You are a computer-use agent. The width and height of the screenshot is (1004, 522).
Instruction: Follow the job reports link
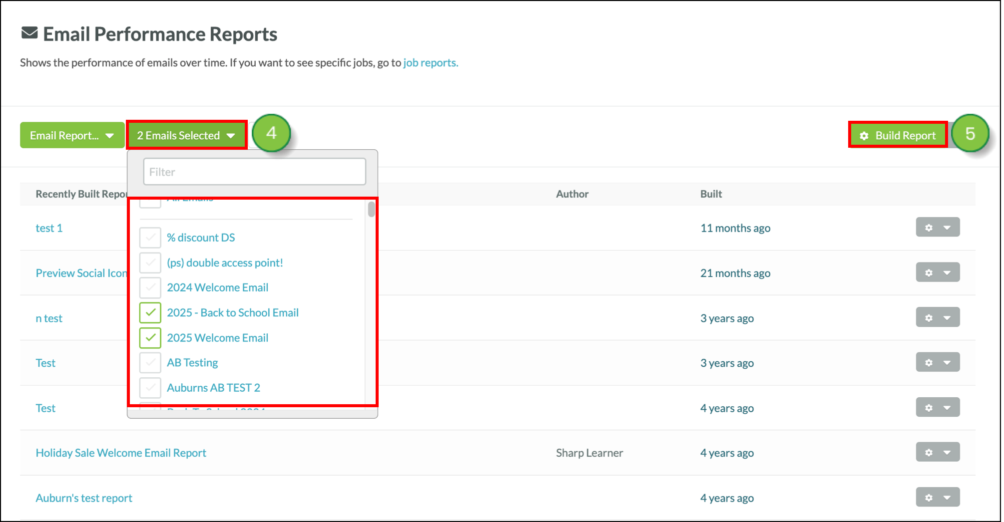430,63
